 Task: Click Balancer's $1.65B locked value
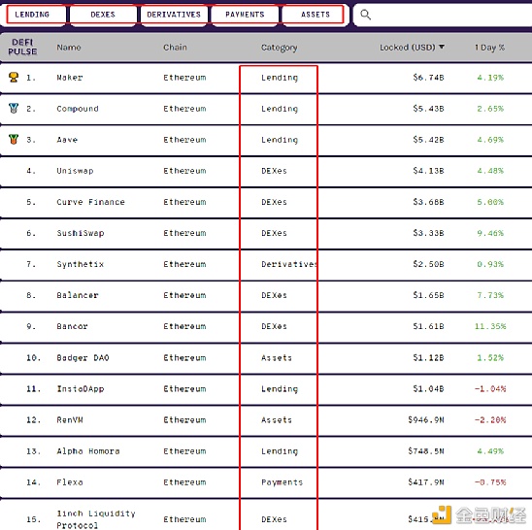pyautogui.click(x=428, y=295)
